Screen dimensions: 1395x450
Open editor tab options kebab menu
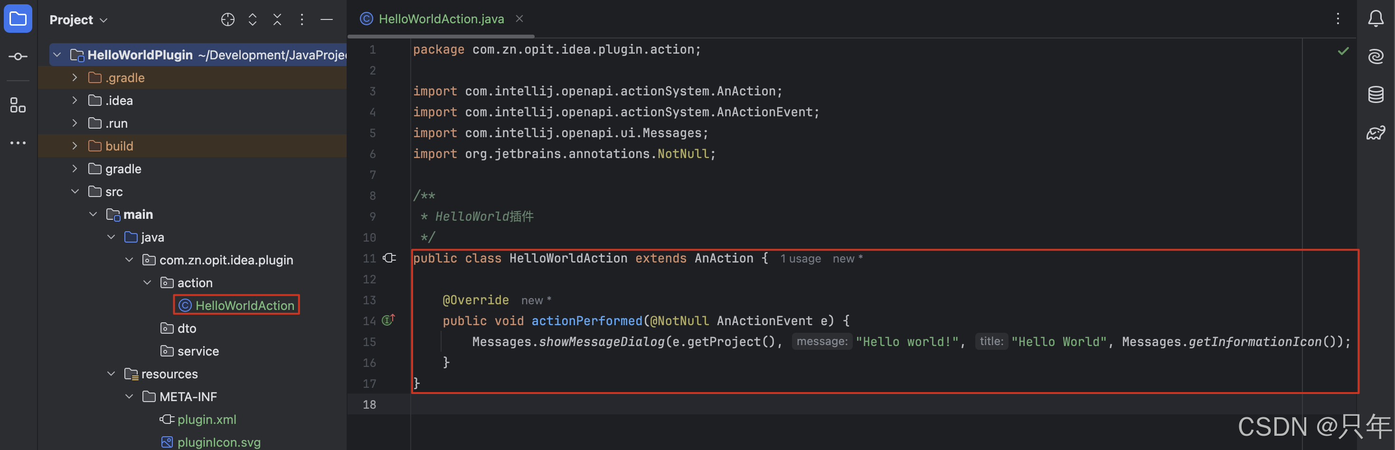tap(1338, 19)
